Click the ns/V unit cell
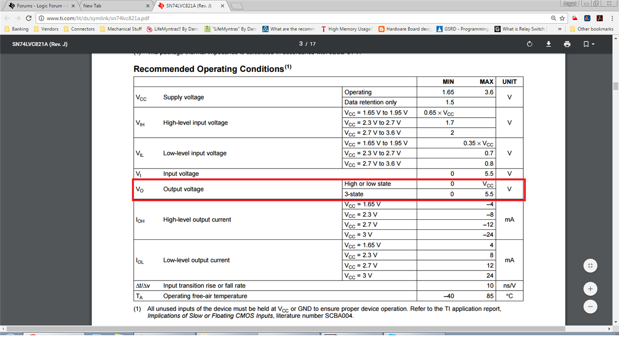Viewport: 619px width, 349px height. pyautogui.click(x=509, y=286)
